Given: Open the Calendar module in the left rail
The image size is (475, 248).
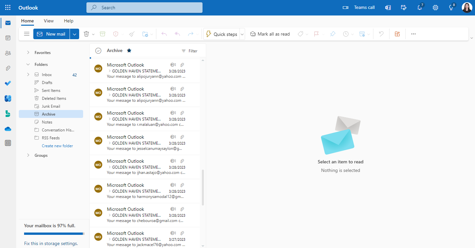Looking at the screenshot, I should [x=8, y=38].
